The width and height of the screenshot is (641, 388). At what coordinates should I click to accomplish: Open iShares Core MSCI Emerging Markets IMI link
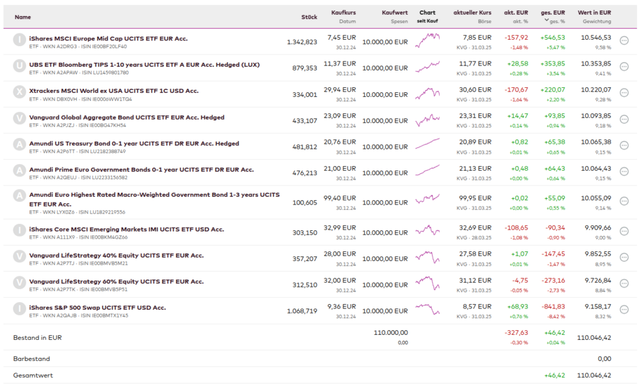127,229
